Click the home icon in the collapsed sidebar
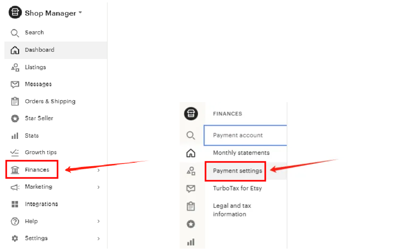The image size is (403, 251). pos(191,153)
